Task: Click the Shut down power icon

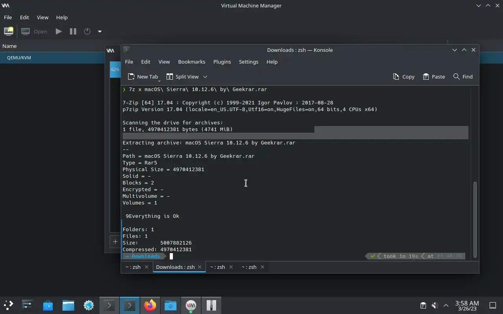Action: pyautogui.click(x=87, y=31)
